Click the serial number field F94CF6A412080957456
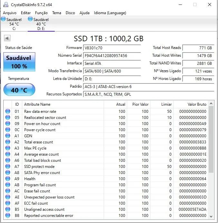This screenshot has width=218, height=223. (x=112, y=56)
